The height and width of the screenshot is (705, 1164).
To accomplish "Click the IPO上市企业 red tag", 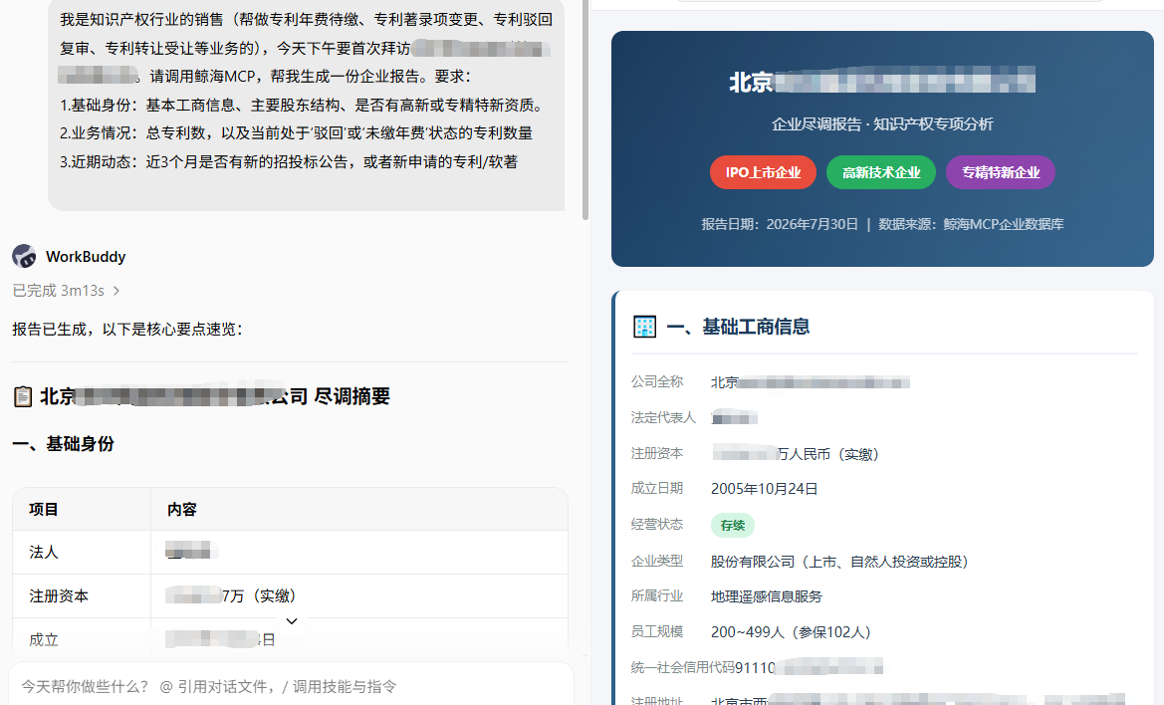I will tap(763, 172).
